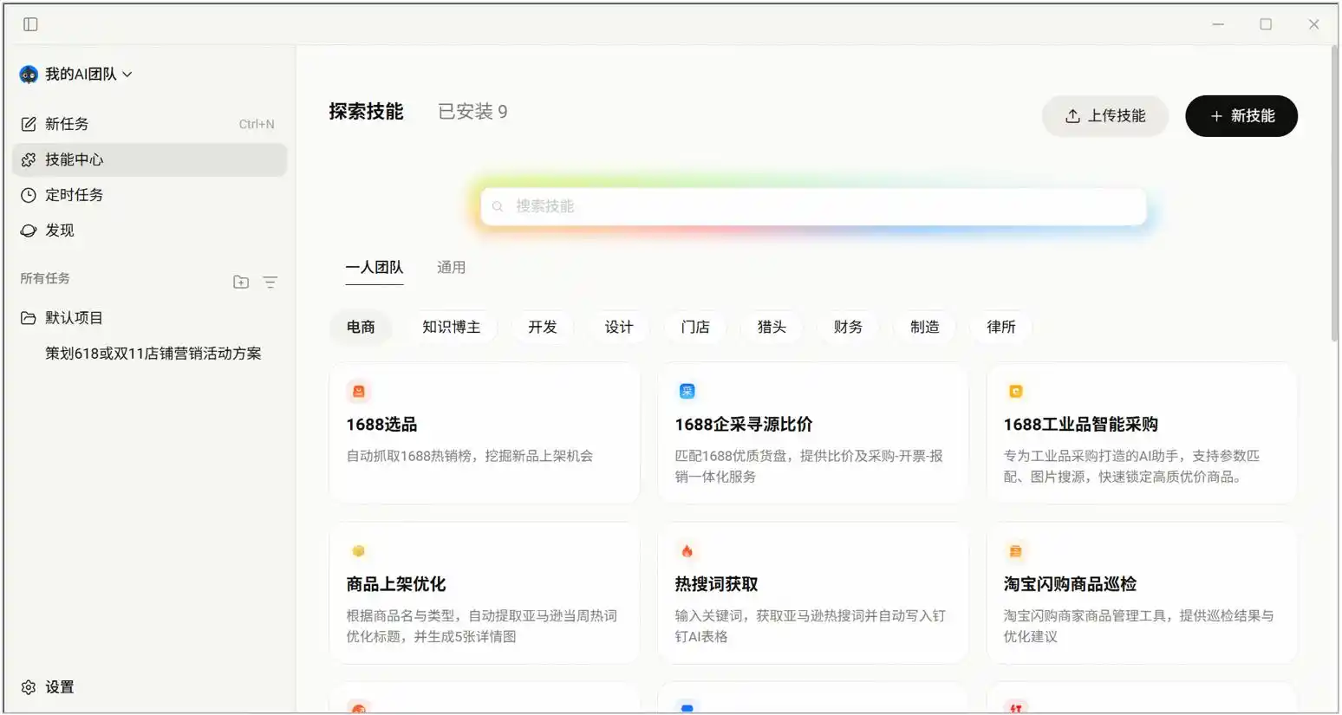Open the 热搜词获取 card title
The height and width of the screenshot is (715, 1342).
[716, 584]
